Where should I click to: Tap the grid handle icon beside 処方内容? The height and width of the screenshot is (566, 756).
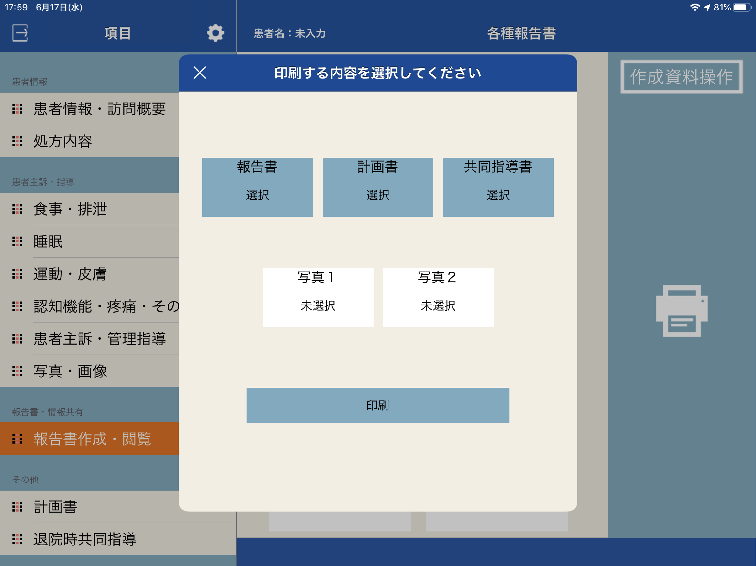[17, 141]
